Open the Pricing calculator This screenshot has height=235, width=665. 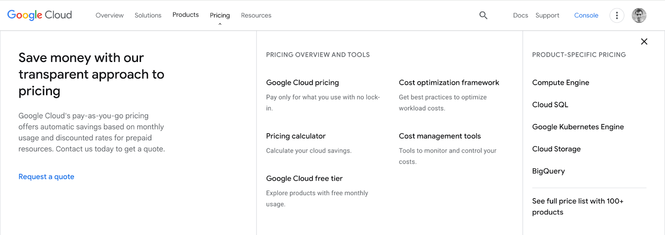coord(296,136)
